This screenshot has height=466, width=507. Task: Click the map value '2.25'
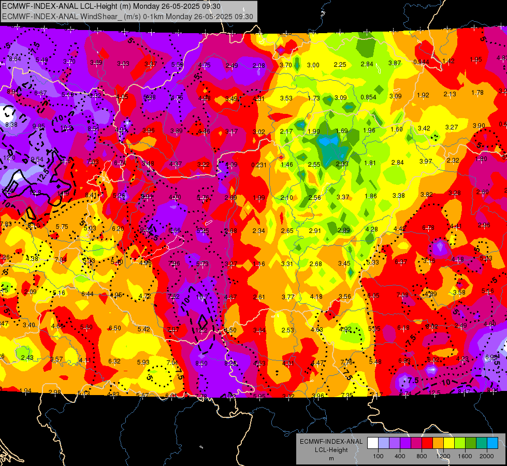[x=340, y=65]
